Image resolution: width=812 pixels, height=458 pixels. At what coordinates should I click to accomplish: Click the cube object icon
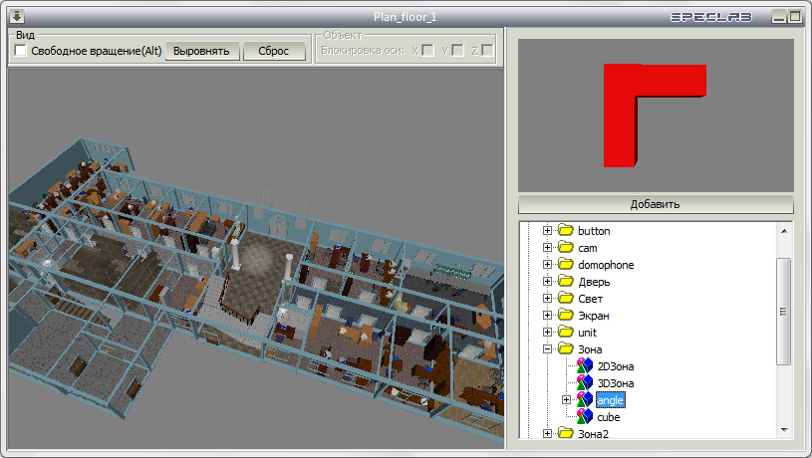coord(585,417)
